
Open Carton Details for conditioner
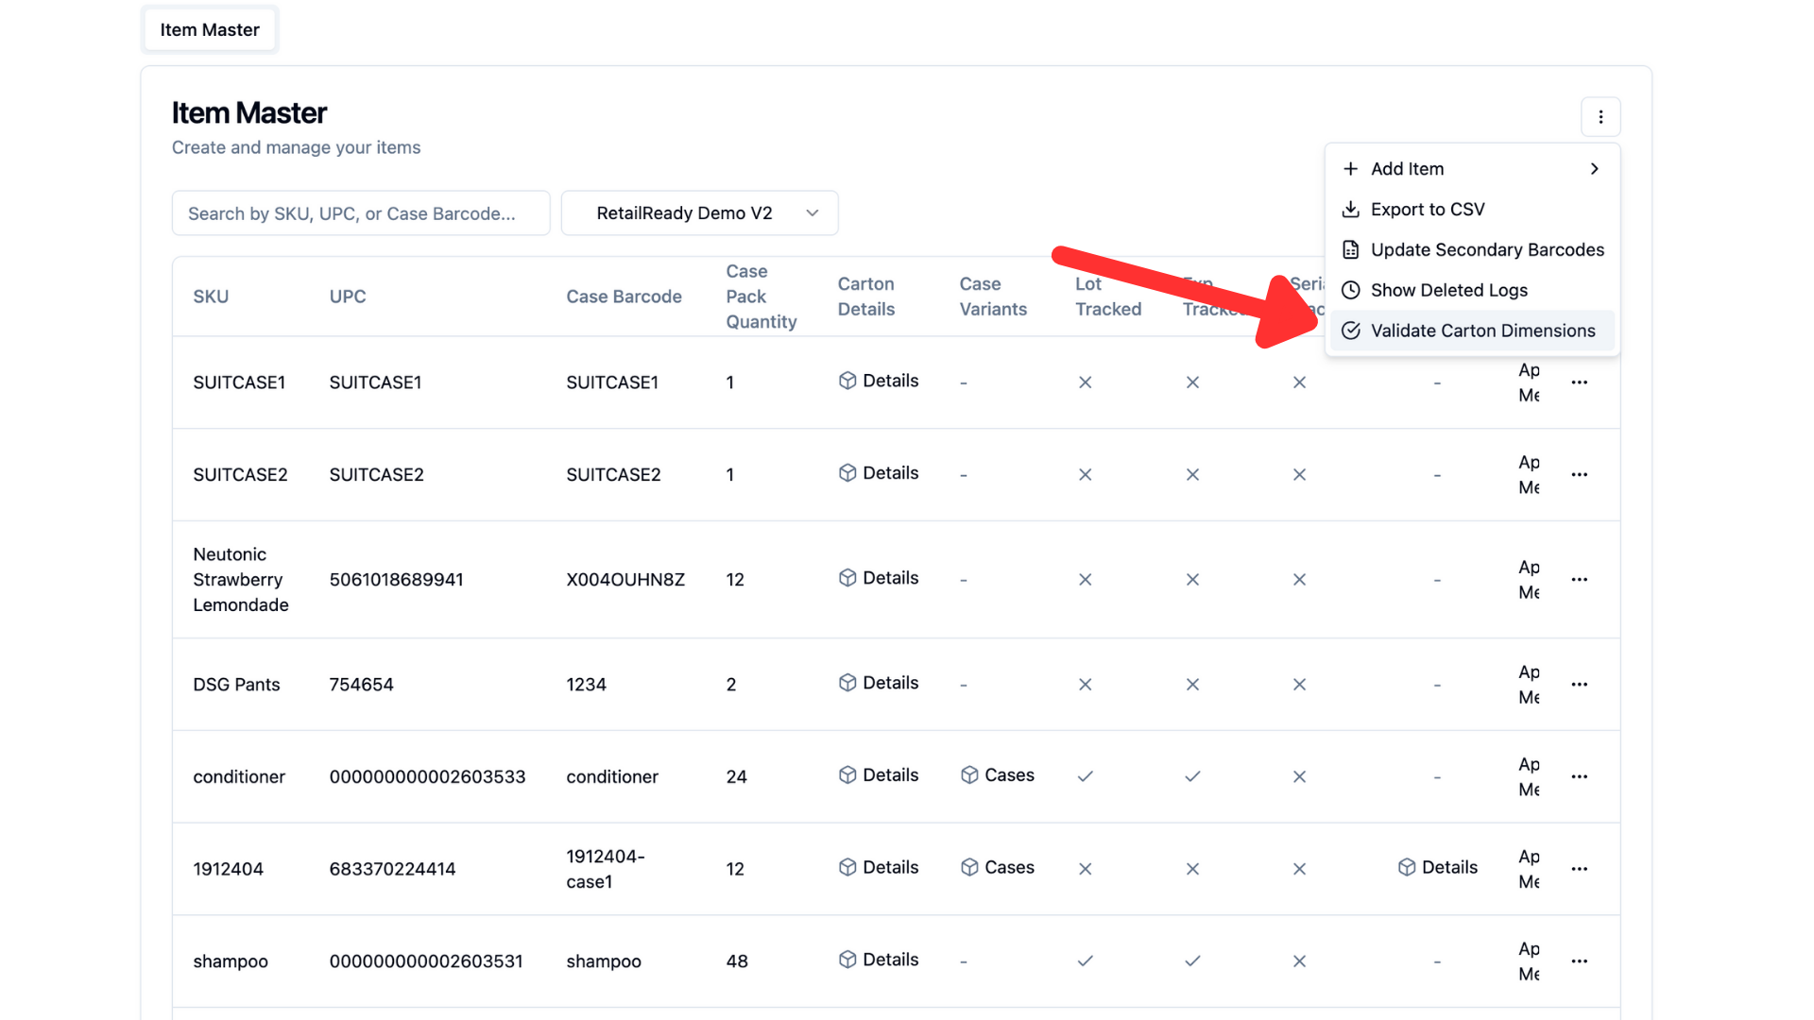(879, 775)
